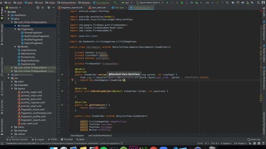
Task: Open fragment_profile.xml layout file
Action: [x=32, y=117]
